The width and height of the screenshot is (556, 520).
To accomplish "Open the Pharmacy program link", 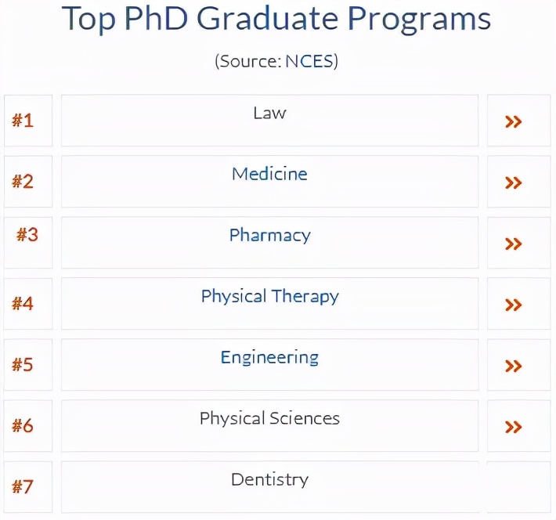I will point(269,235).
